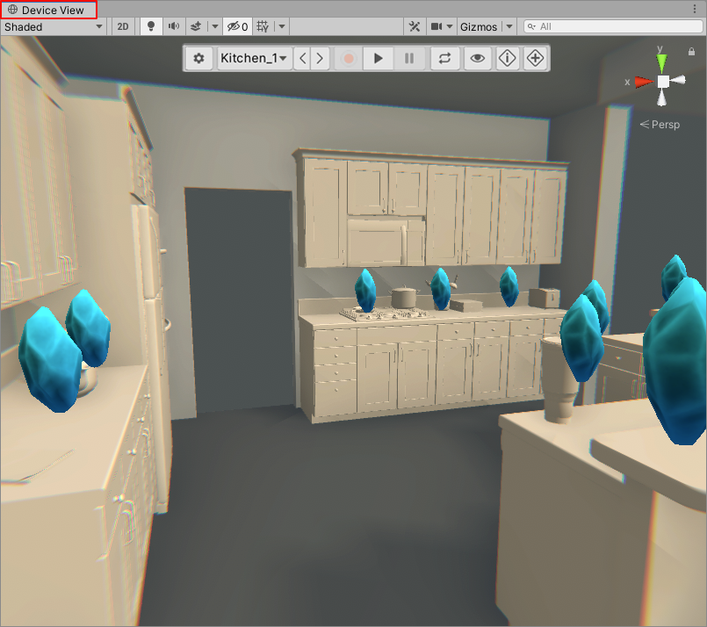This screenshot has height=627, width=707.
Task: Click the diamond info icon
Action: pos(508,58)
